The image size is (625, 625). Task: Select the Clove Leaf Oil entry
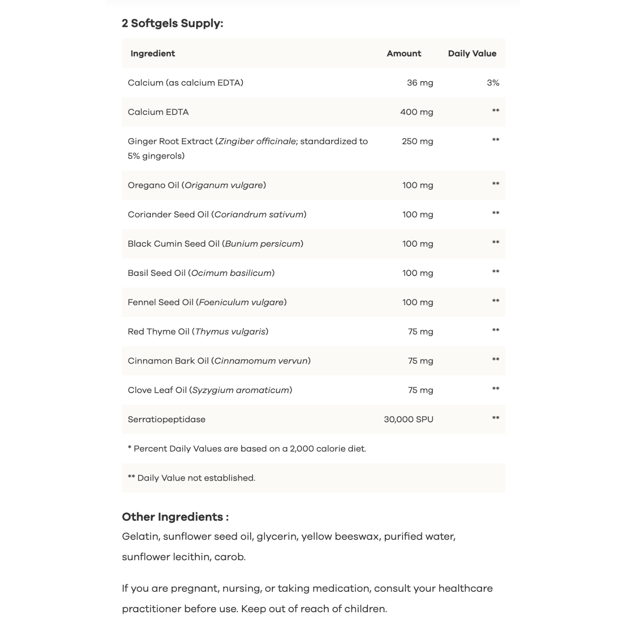pyautogui.click(x=210, y=390)
